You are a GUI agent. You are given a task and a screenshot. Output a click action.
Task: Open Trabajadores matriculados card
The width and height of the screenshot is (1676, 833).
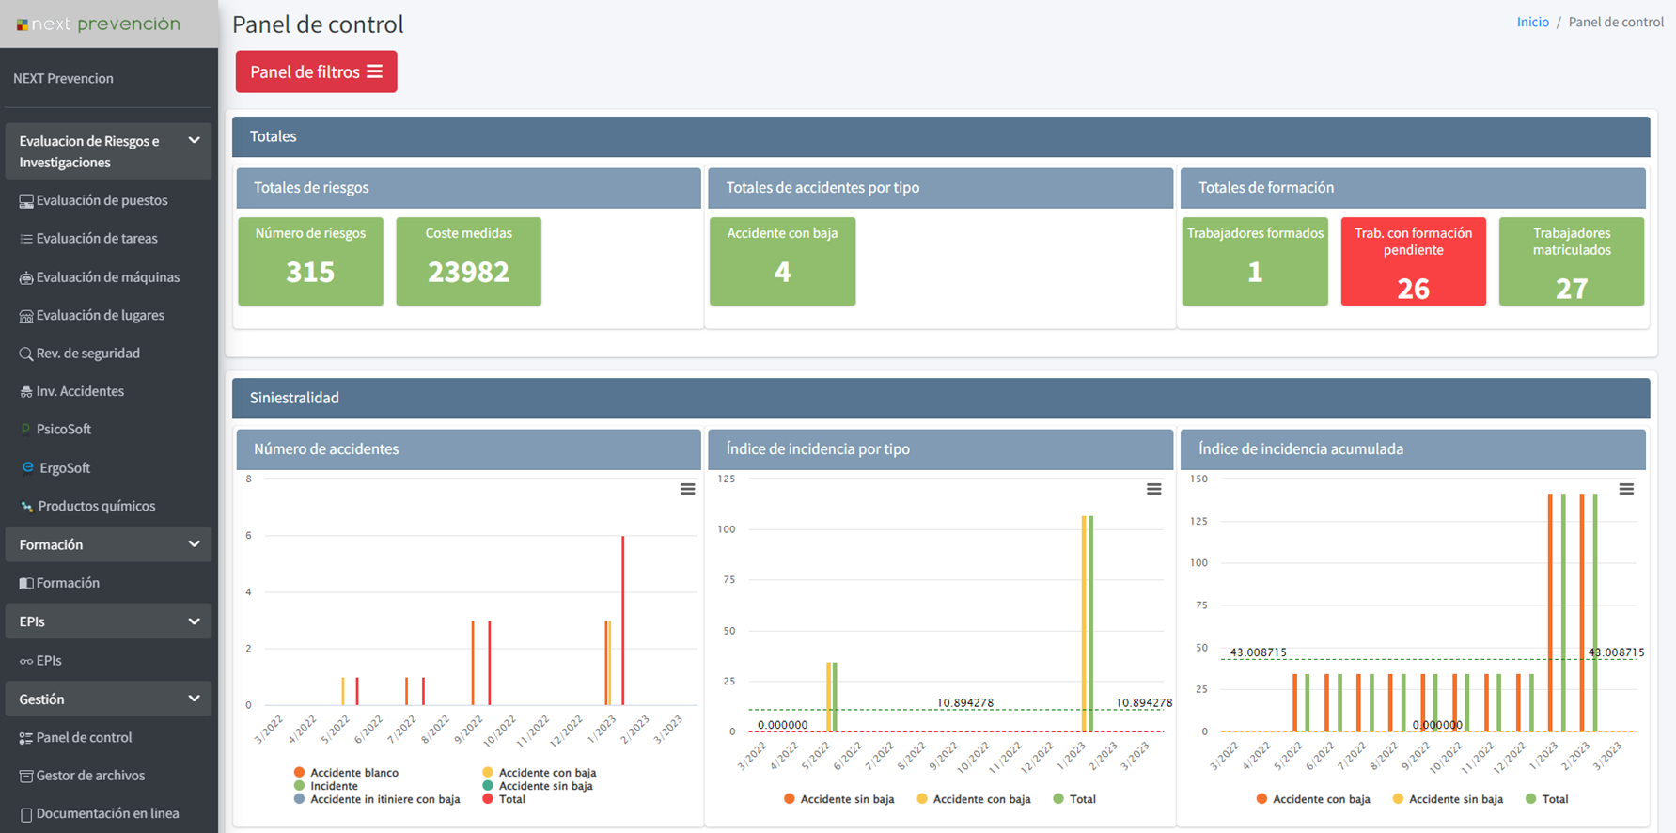pos(1571,261)
